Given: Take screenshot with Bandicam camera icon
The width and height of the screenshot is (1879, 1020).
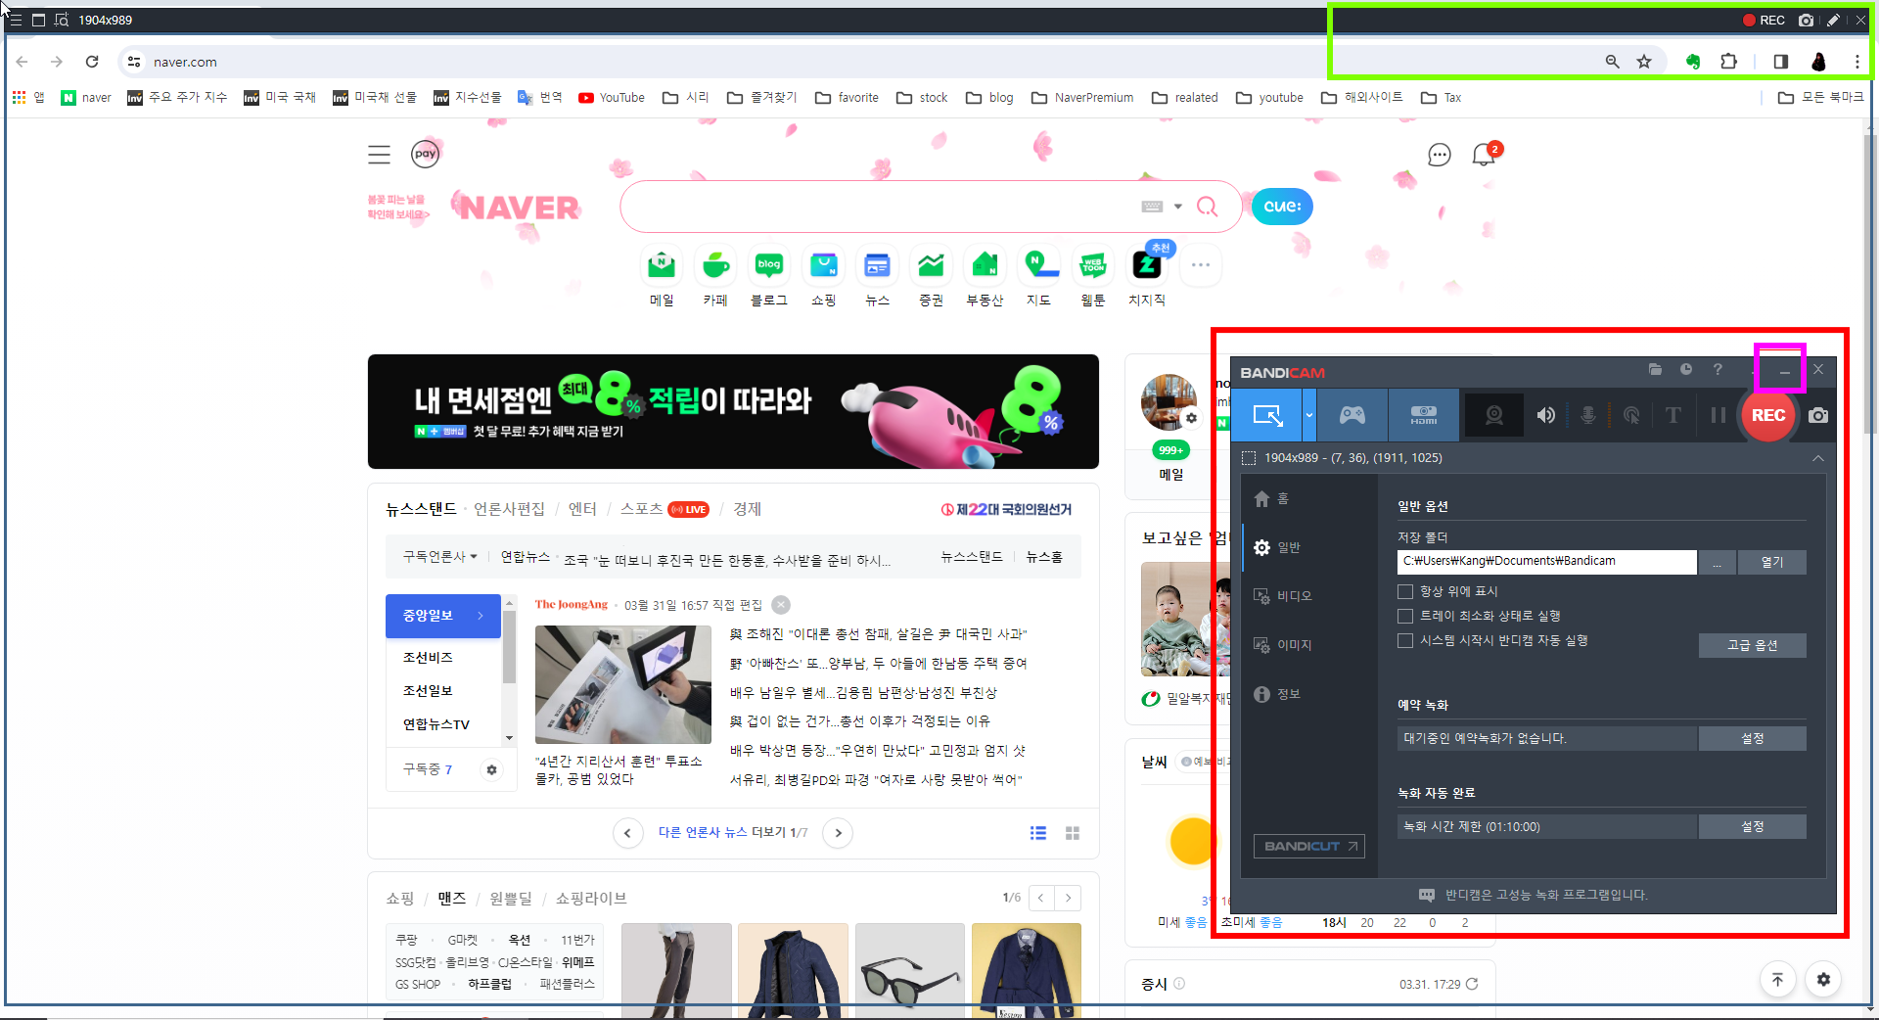Looking at the screenshot, I should [x=1818, y=415].
